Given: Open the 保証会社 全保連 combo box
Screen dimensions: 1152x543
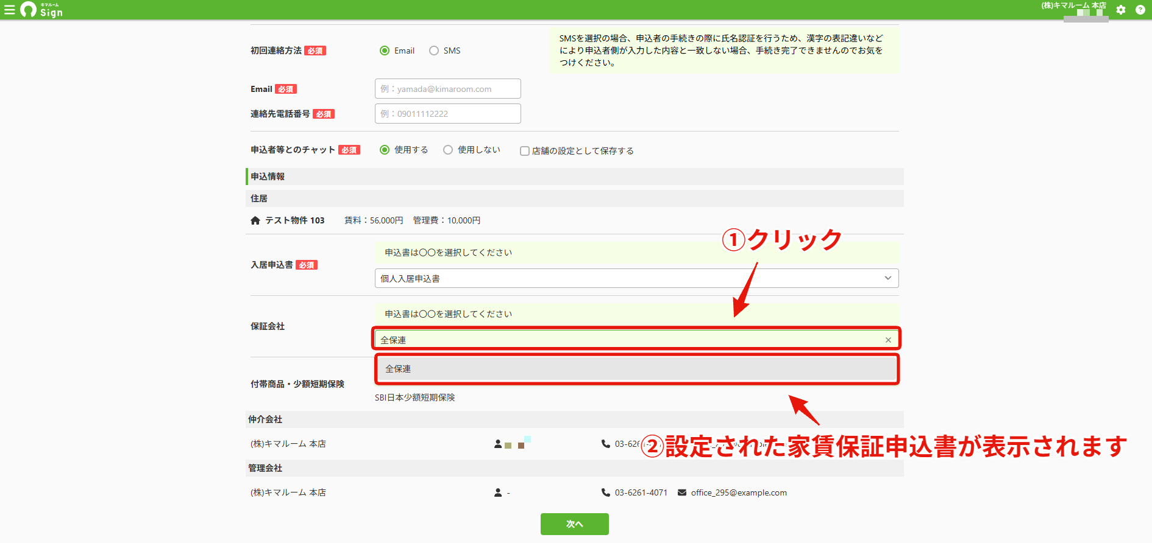Looking at the screenshot, I should [x=636, y=340].
